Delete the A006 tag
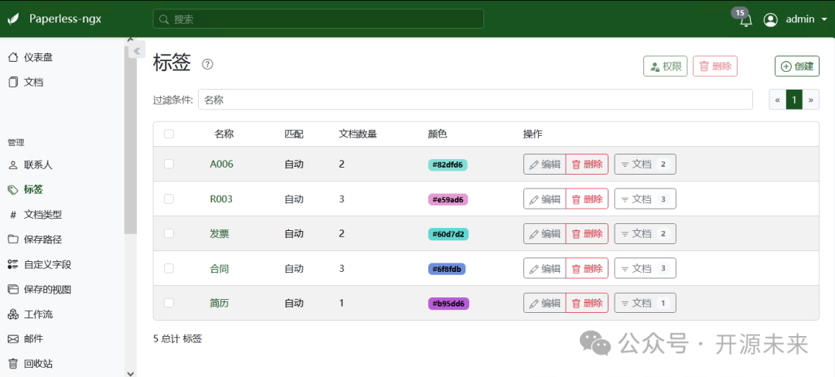 [587, 165]
